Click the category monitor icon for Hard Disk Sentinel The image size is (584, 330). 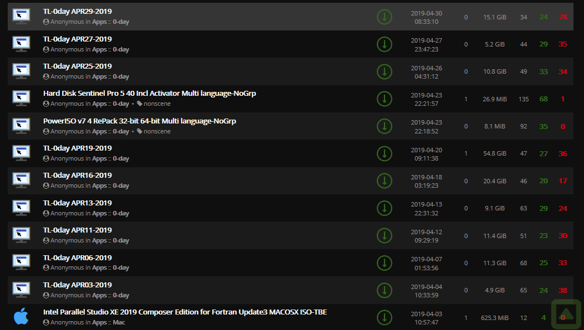tap(21, 99)
